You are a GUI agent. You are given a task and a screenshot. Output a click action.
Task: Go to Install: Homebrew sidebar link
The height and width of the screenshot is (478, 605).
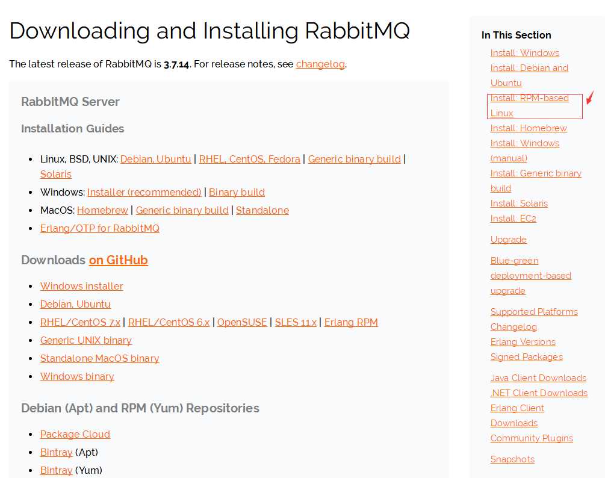(529, 128)
